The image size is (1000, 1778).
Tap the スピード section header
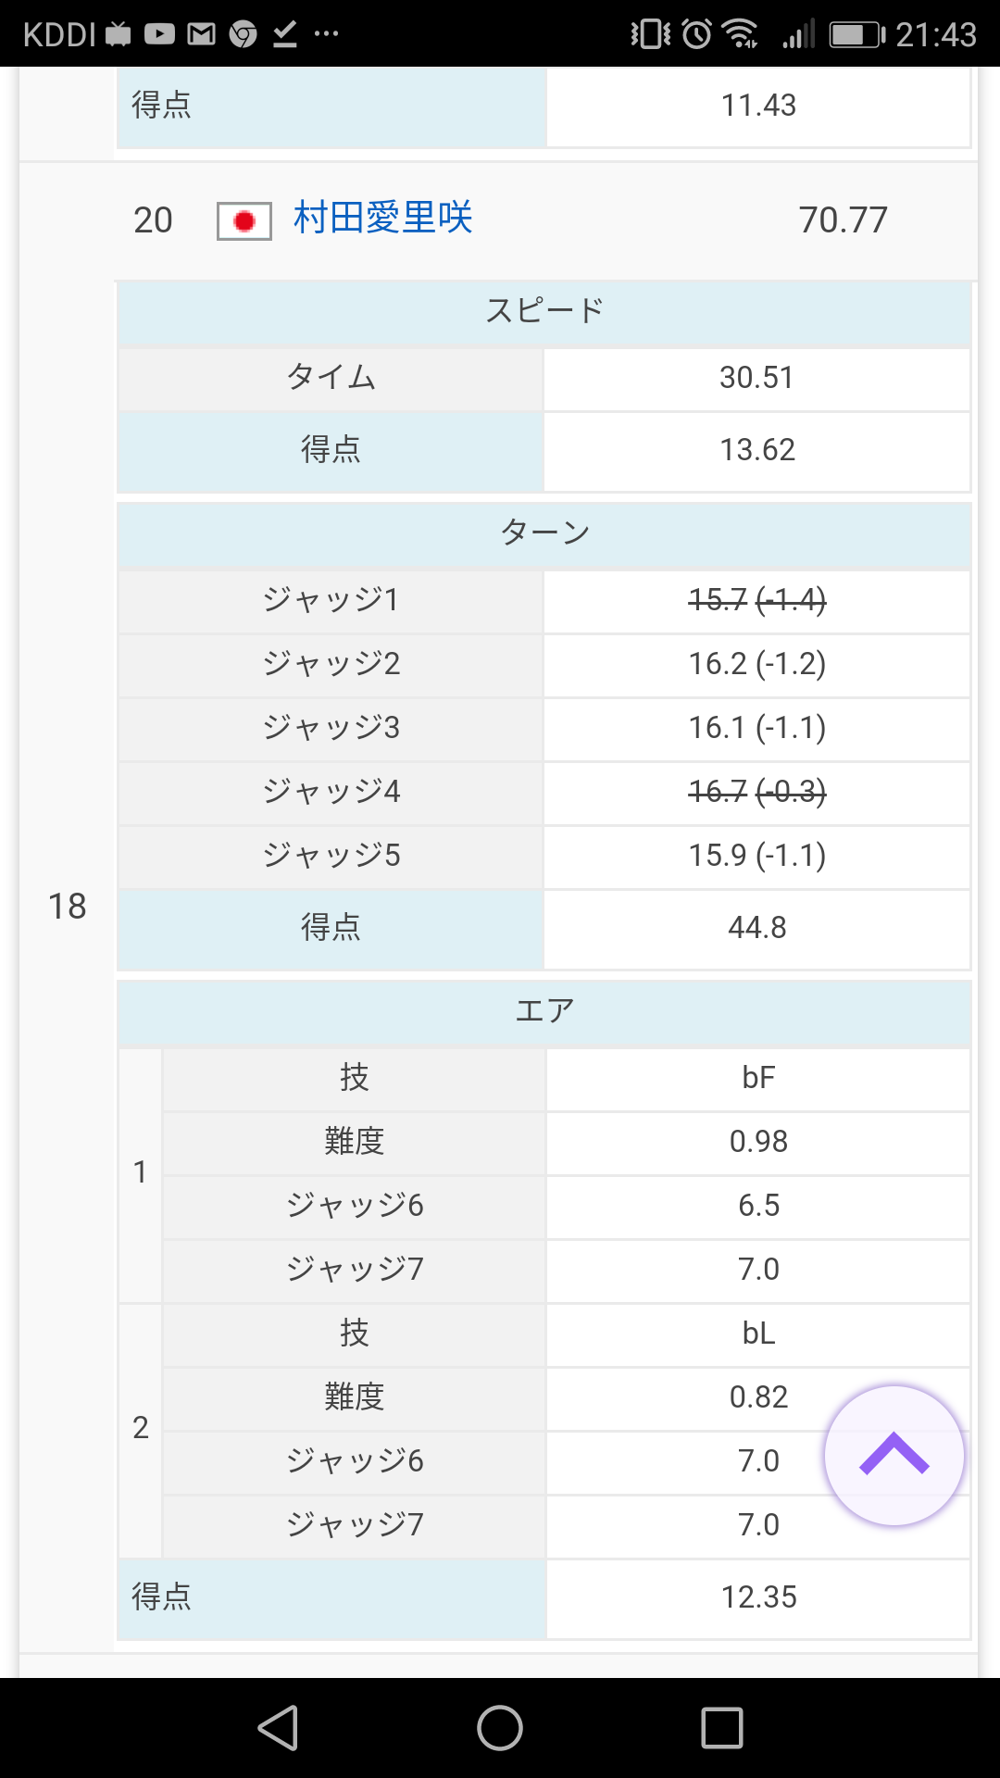[x=544, y=311]
